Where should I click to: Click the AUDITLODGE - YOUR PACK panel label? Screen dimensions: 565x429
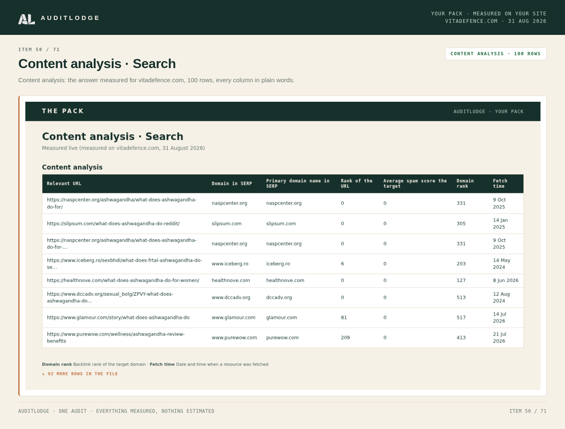pos(489,111)
